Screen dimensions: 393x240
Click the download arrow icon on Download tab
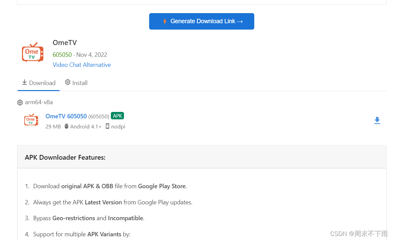(x=24, y=82)
